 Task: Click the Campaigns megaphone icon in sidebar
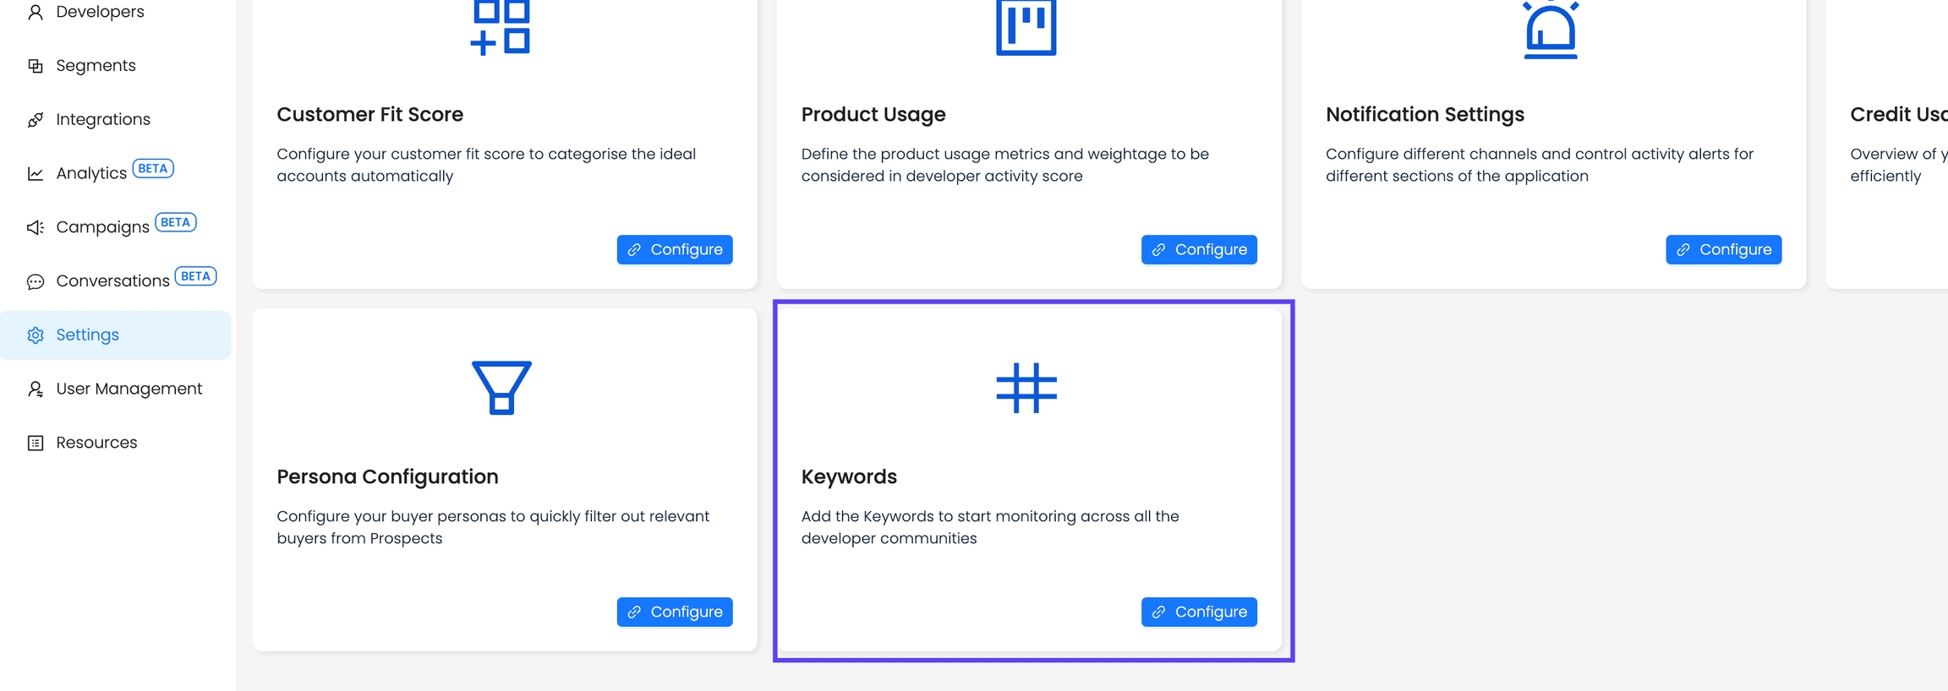point(36,227)
